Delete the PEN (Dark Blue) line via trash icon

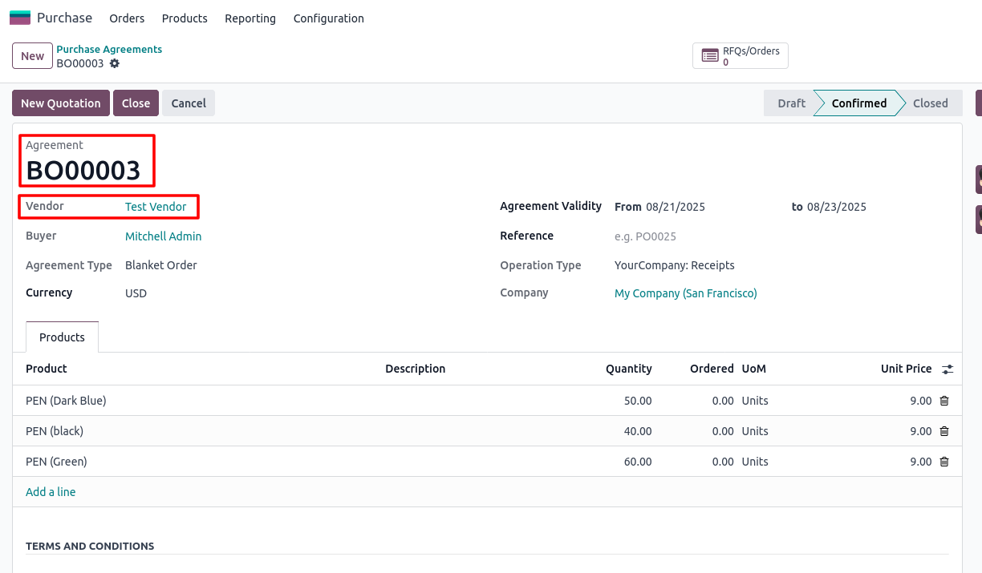coord(944,400)
